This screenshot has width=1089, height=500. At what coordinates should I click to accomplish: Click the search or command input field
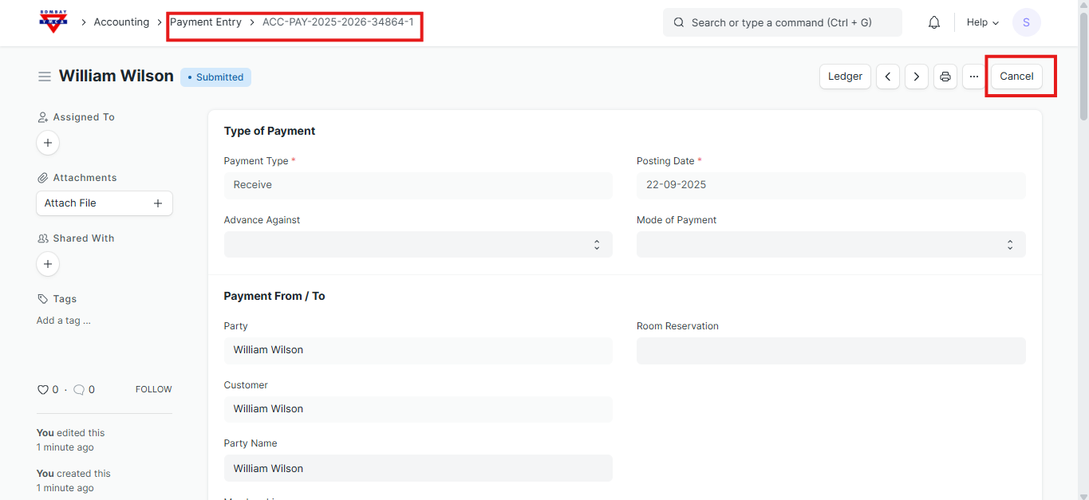click(x=782, y=22)
